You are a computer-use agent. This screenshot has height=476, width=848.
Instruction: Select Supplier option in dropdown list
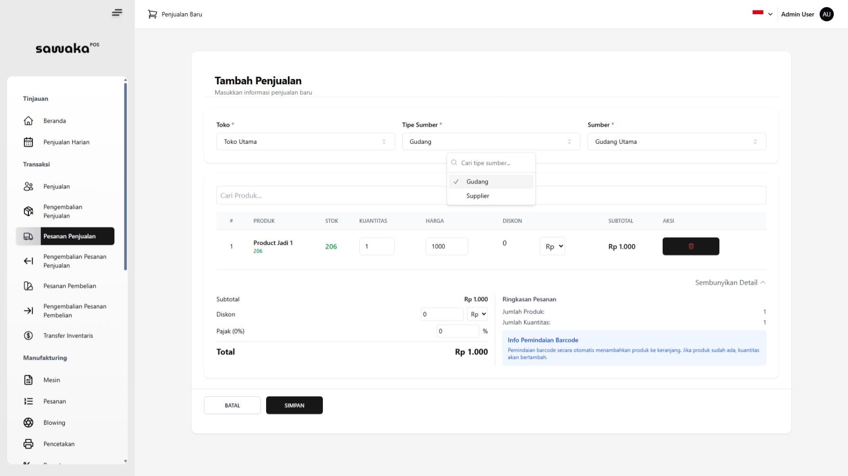(477, 196)
